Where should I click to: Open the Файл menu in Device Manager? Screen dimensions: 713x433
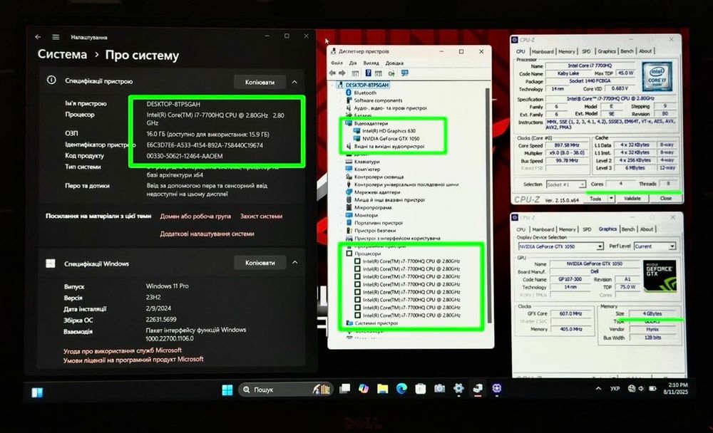(337, 63)
